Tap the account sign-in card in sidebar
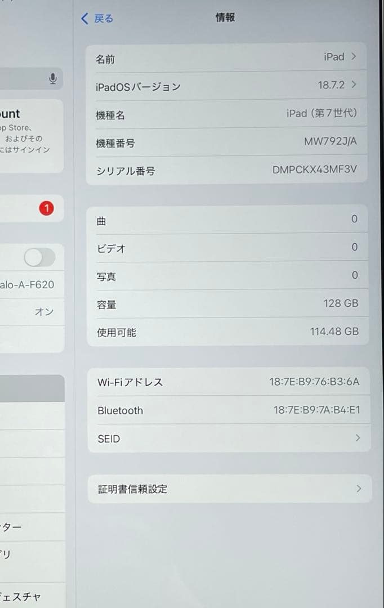Viewport: 384px width, 608px height. 31,136
